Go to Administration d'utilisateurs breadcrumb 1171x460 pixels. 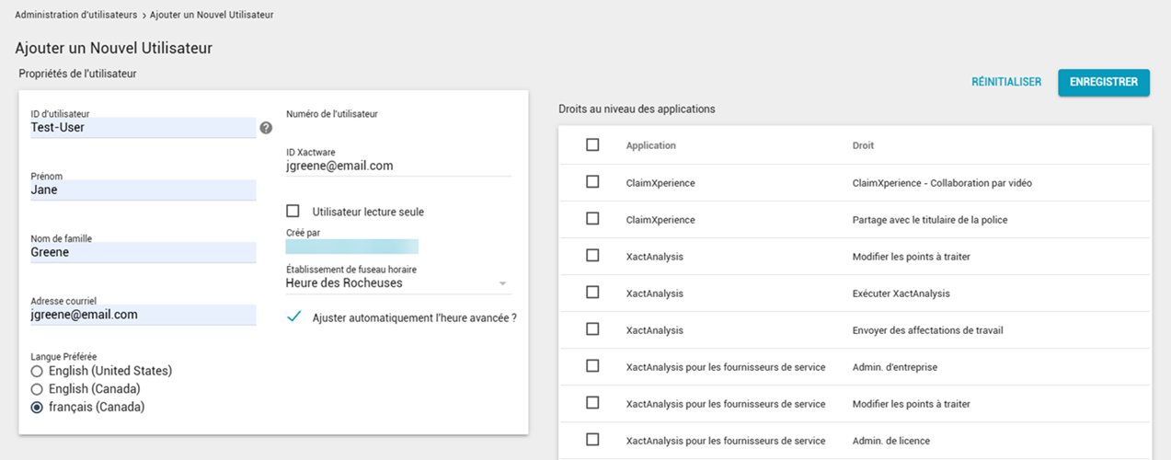click(x=75, y=15)
